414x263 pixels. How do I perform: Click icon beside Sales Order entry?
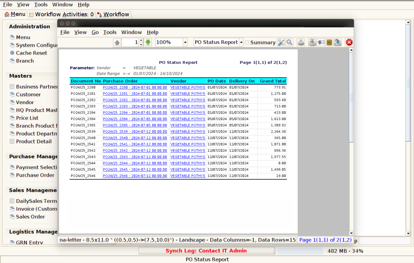tap(12, 217)
